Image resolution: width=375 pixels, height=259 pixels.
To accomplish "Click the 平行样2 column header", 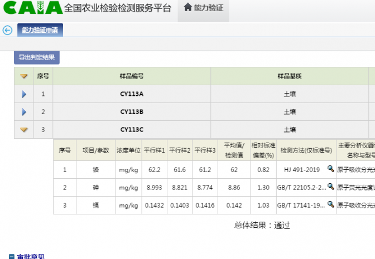I will click(x=180, y=150).
